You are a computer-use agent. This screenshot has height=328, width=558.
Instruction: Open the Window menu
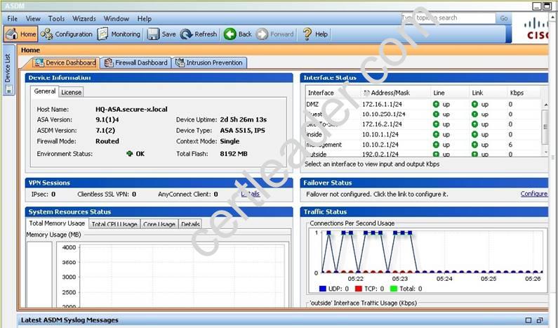[x=117, y=18]
